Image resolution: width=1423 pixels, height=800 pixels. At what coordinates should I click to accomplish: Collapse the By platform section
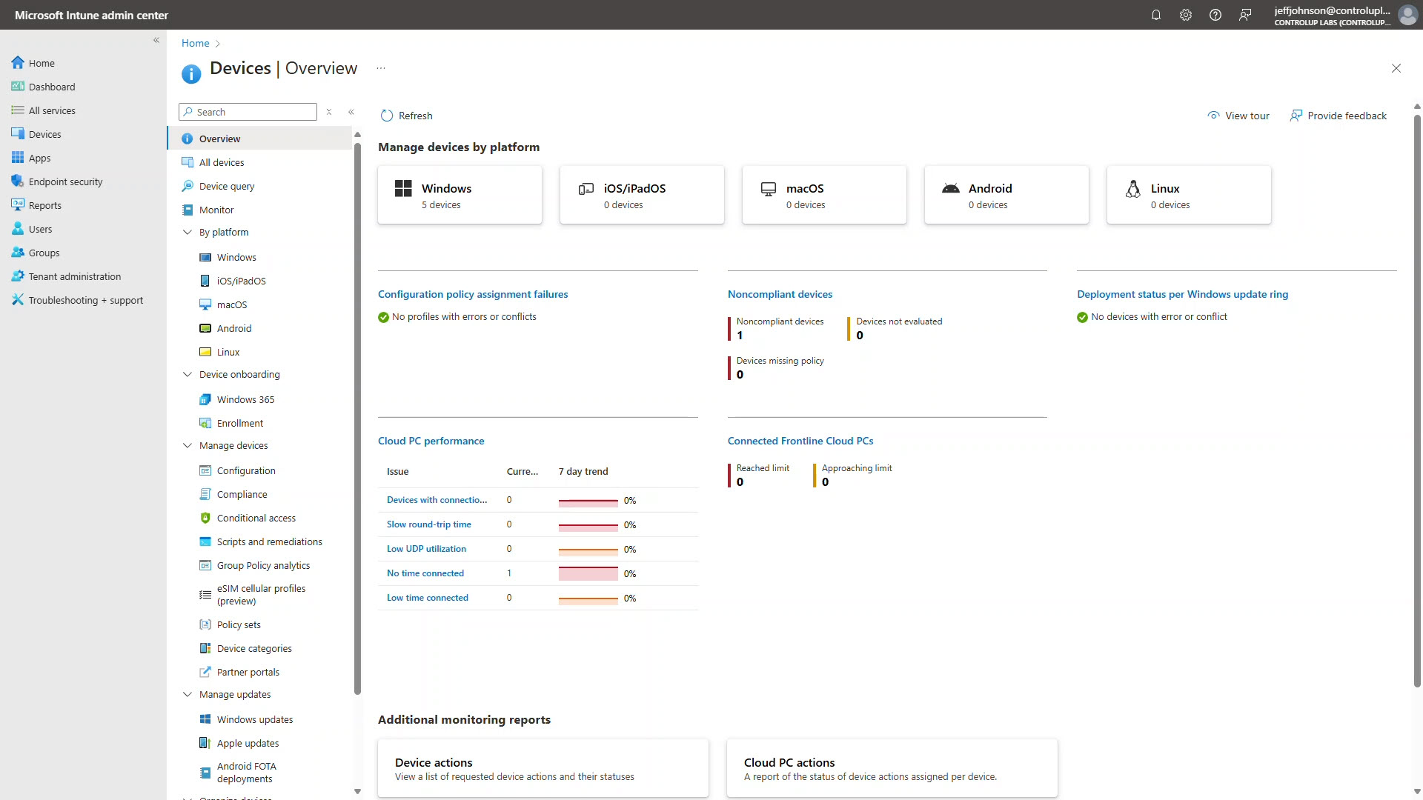click(x=188, y=232)
